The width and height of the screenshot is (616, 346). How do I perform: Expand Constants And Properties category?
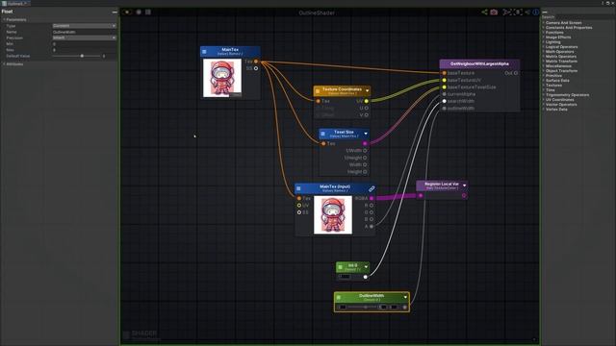tap(568, 28)
